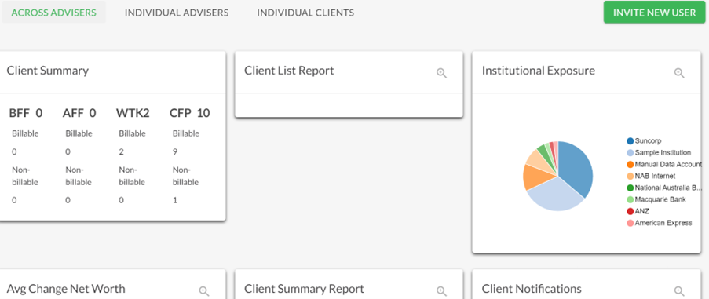Click the Suncorp legend label
709x299 pixels.
[x=648, y=141]
